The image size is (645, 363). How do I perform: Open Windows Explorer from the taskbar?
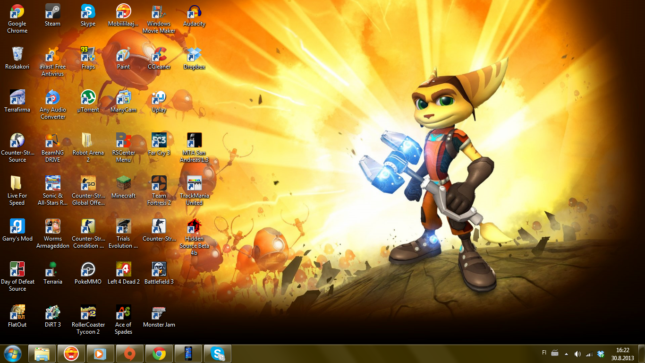point(42,354)
